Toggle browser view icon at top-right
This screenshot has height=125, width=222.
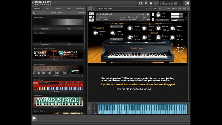tap(187, 3)
